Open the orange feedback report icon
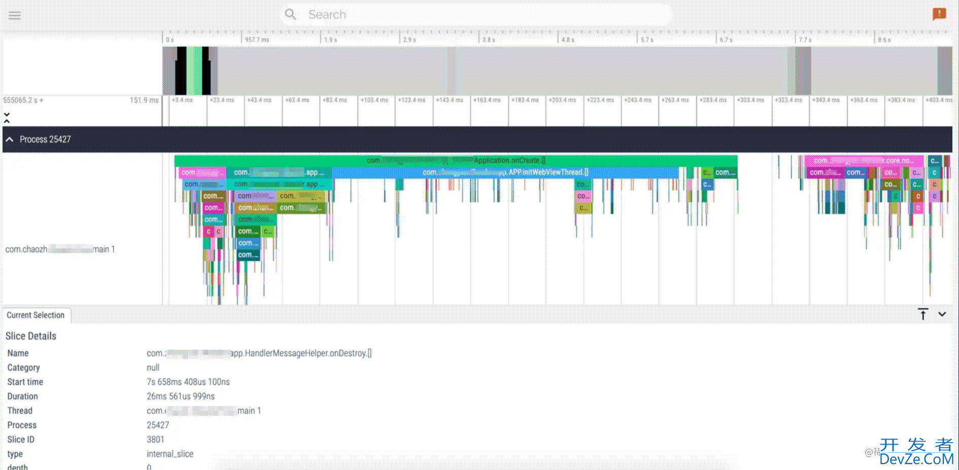This screenshot has height=470, width=959. 939,14
